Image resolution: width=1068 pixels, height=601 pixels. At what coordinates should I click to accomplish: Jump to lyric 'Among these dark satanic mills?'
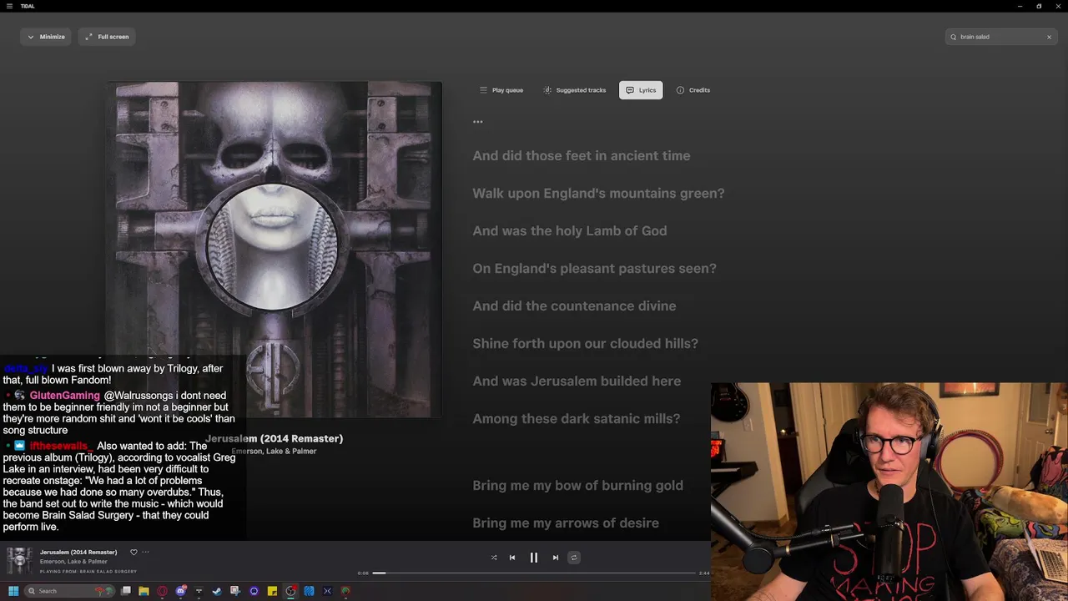click(577, 419)
